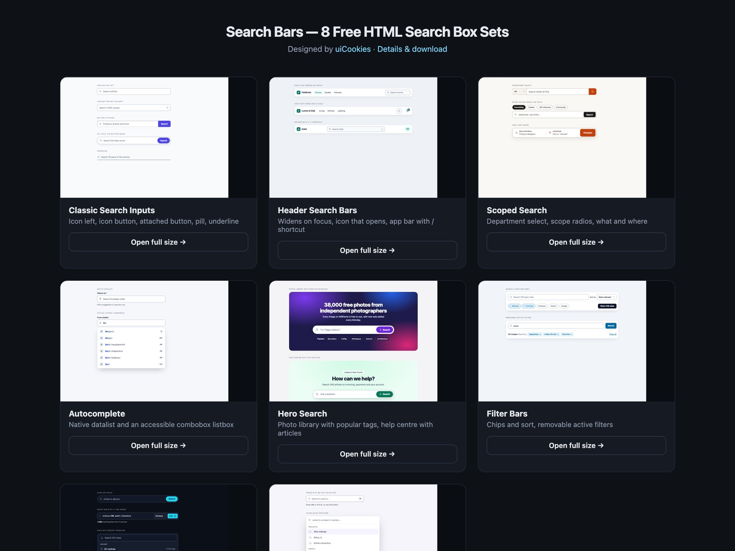Click the cyan 'Run' query button
The width and height of the screenshot is (735, 551).
[173, 516]
